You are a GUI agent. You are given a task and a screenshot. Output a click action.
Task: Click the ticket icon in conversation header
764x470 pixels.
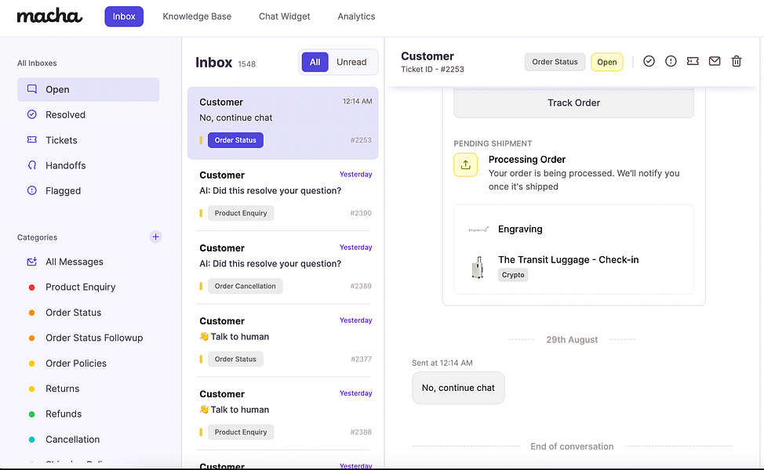tap(693, 61)
